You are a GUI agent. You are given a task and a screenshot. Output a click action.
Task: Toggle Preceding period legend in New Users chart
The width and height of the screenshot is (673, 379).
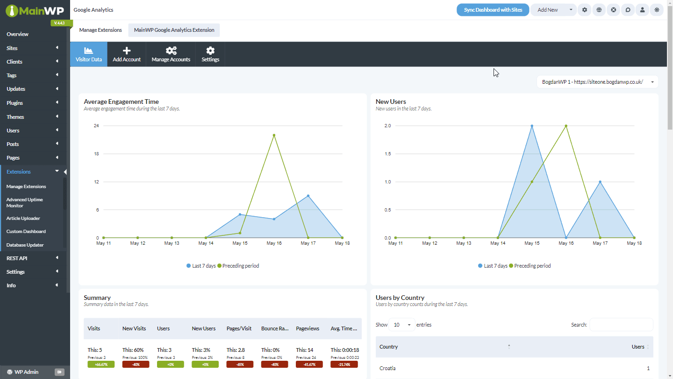coord(530,266)
